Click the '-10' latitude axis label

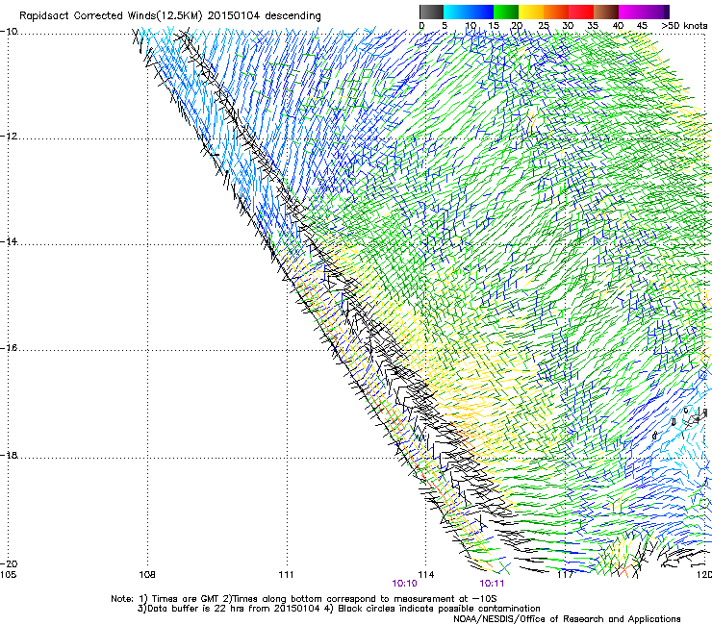9,32
